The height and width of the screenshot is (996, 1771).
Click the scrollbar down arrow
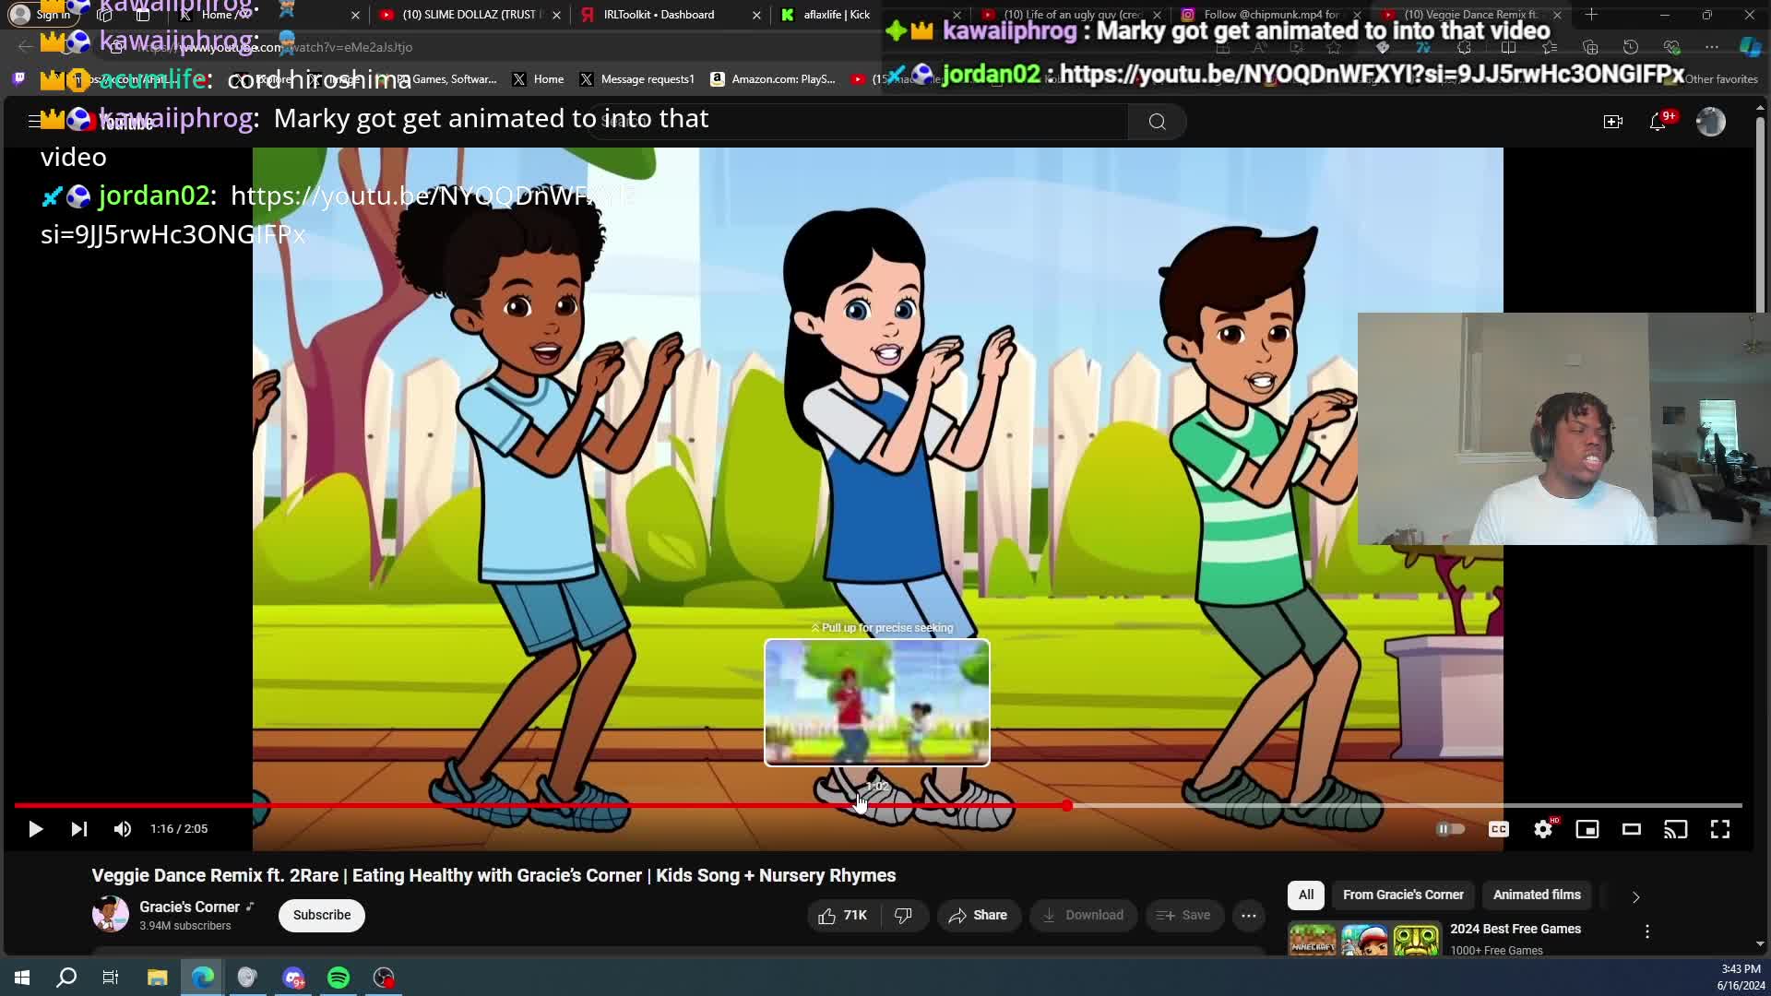[x=1760, y=944]
